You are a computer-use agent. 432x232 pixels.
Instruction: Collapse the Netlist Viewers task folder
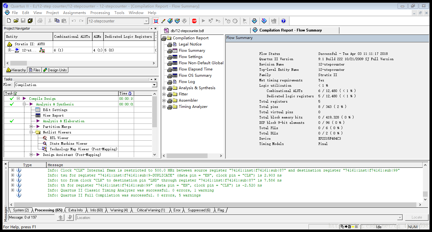click(x=31, y=132)
